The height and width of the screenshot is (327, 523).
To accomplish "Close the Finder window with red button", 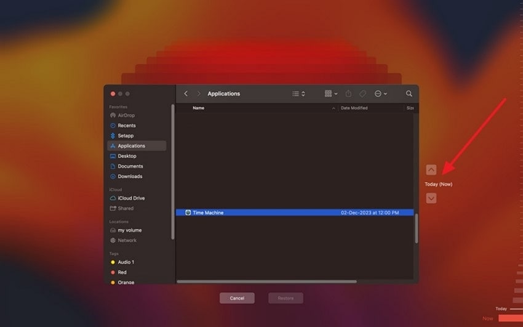I will 113,94.
